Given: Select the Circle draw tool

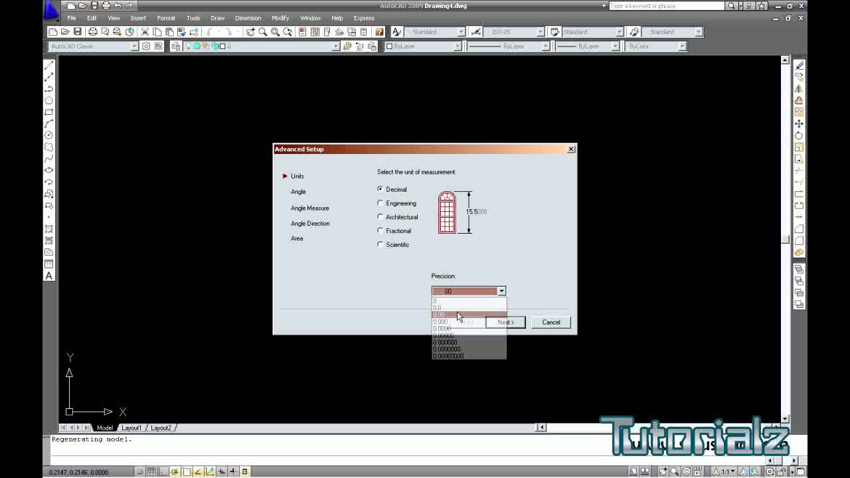Looking at the screenshot, I should (x=48, y=135).
